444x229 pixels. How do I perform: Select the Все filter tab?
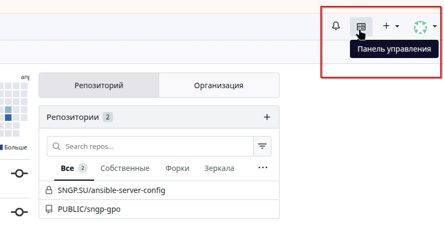coord(74,168)
